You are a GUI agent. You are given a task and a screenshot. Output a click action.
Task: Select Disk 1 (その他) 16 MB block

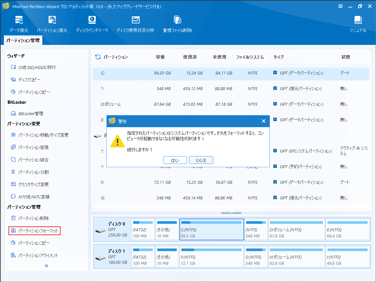pyautogui.click(x=167, y=257)
